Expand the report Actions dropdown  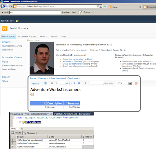(x=36, y=84)
